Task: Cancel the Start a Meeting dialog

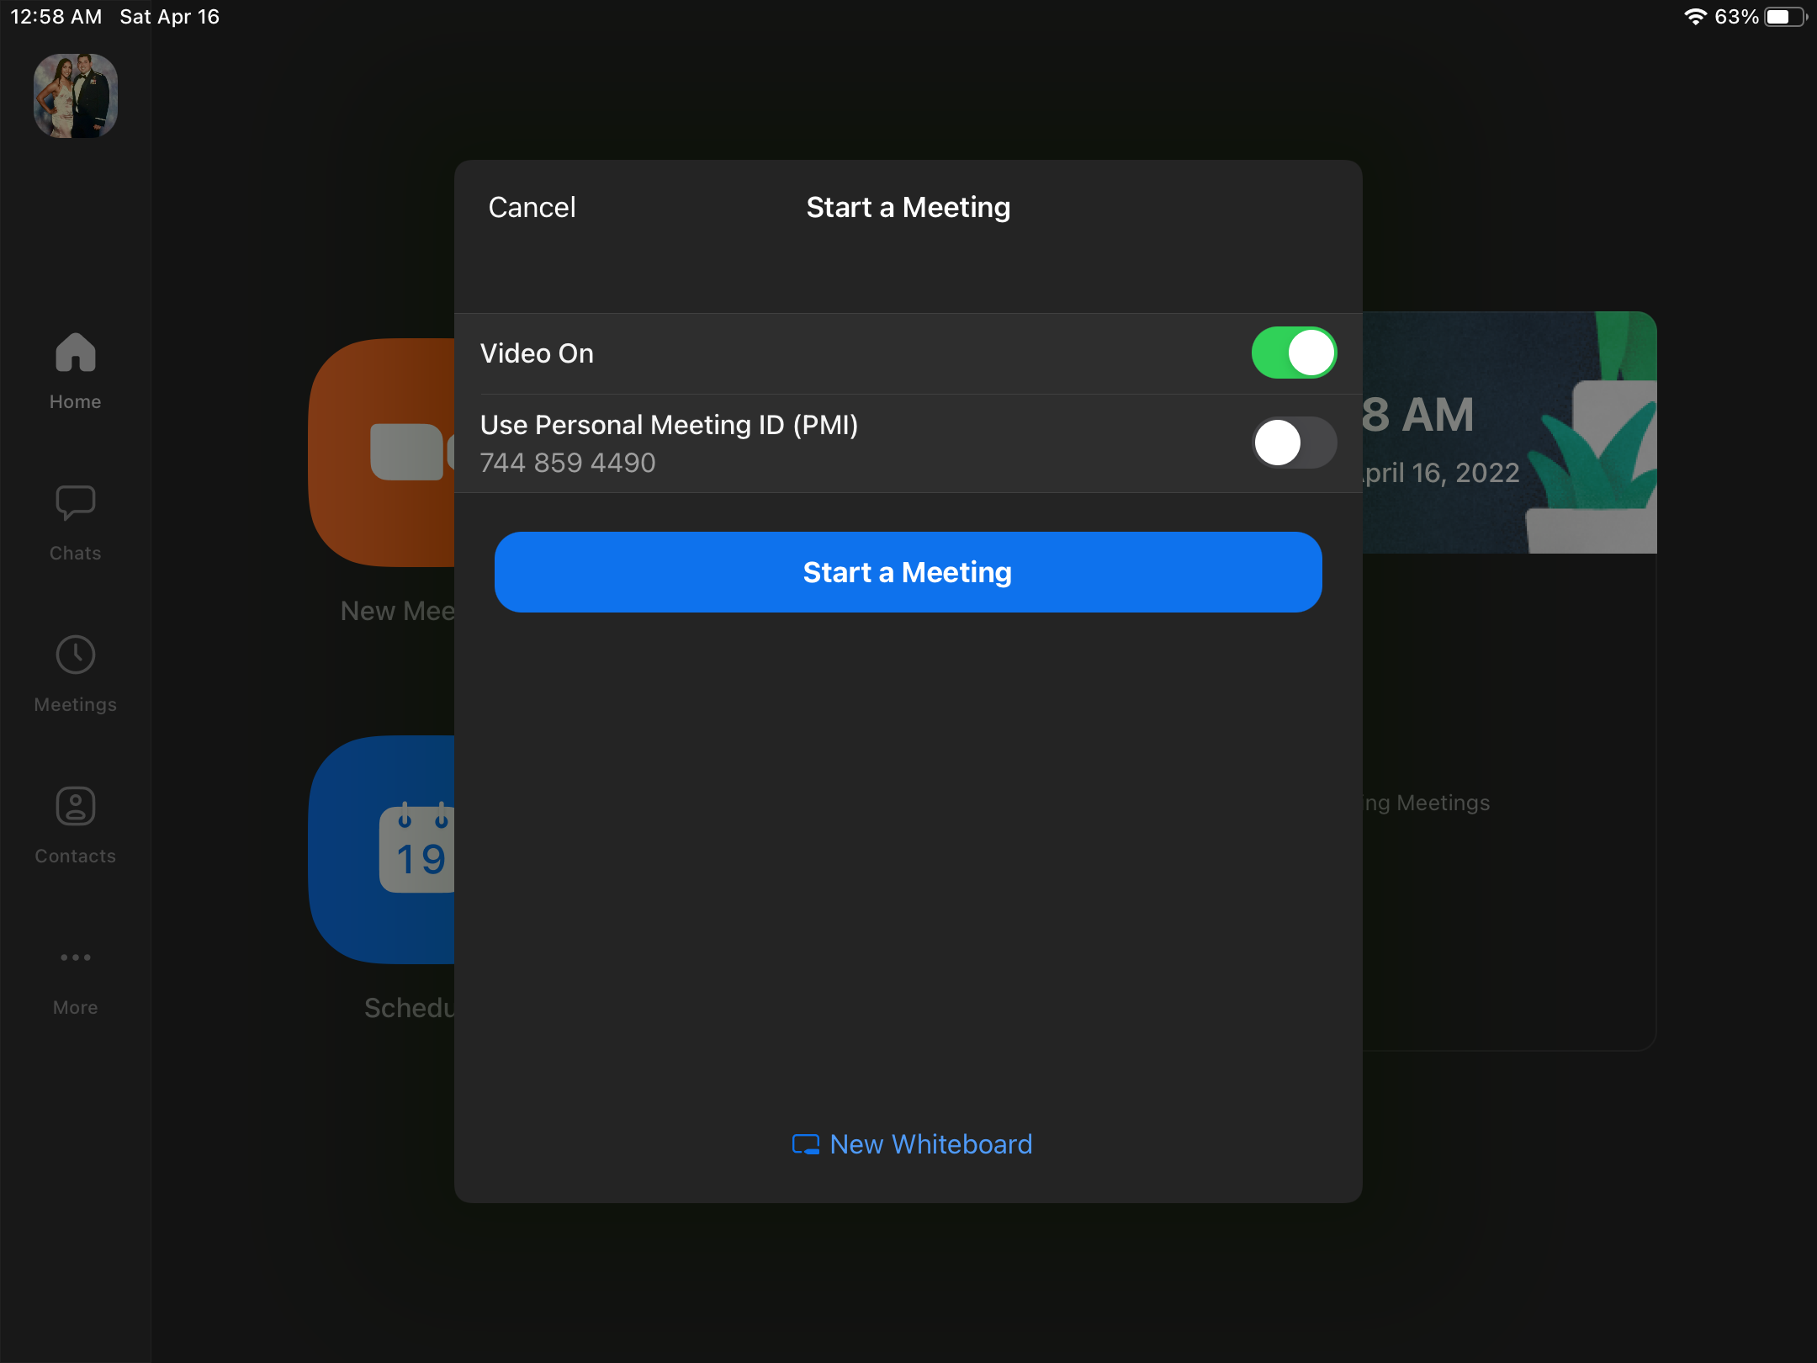Action: (x=532, y=208)
